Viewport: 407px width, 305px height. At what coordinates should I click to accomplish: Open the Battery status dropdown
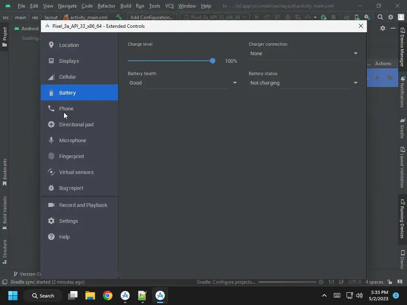(x=303, y=83)
